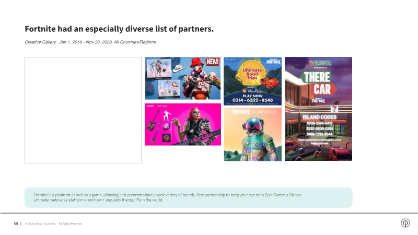Click the red NEW! badge
This screenshot has width=418, height=235.
[213, 62]
